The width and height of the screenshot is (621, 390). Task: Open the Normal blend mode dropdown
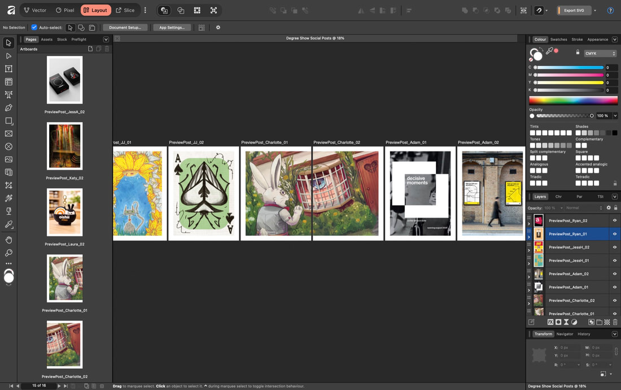(584, 207)
